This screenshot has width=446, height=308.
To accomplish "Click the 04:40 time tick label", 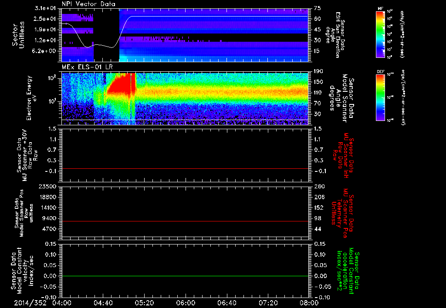I will point(103,303).
